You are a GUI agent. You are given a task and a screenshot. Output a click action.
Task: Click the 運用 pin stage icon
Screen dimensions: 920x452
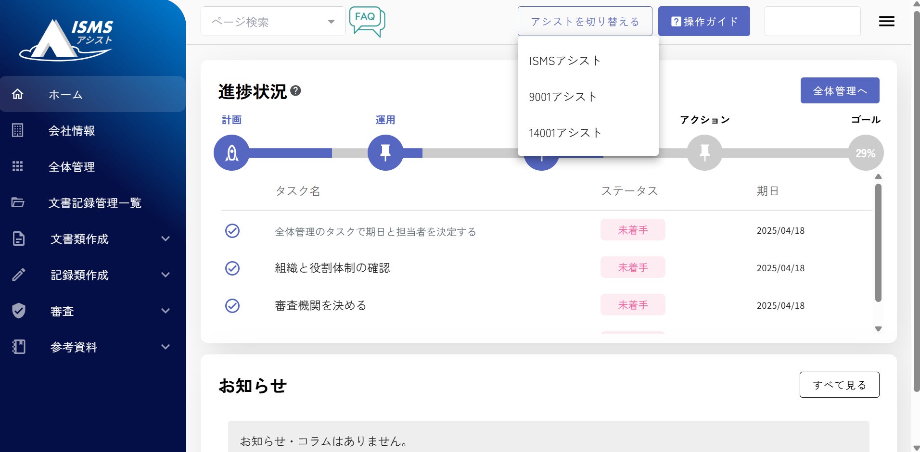click(385, 153)
